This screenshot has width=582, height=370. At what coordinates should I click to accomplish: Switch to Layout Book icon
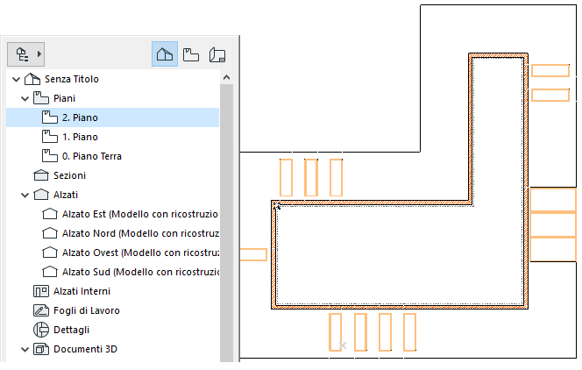click(x=217, y=54)
